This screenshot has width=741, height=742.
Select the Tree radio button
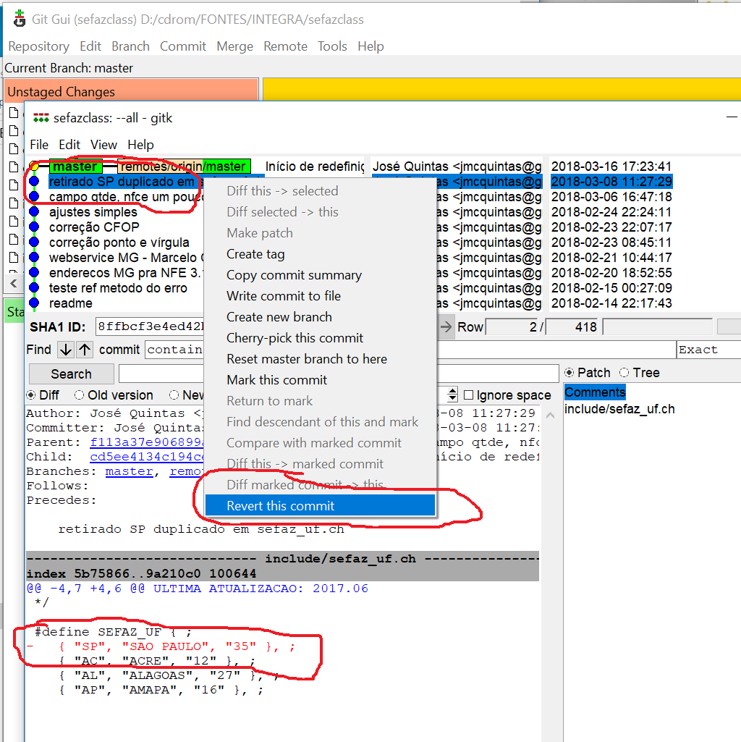tap(624, 373)
